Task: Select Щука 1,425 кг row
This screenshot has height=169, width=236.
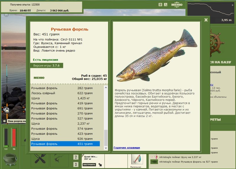Action: [65, 98]
